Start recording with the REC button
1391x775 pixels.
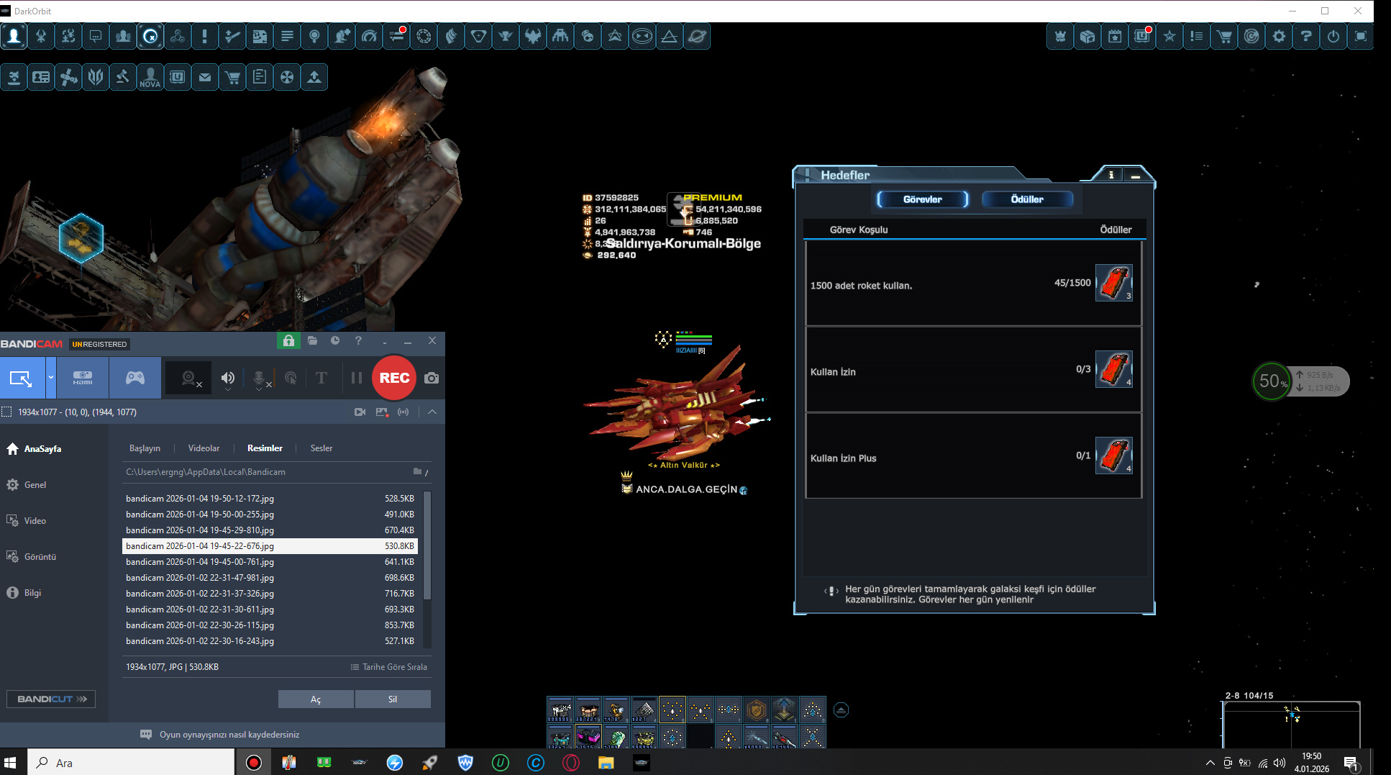[394, 378]
